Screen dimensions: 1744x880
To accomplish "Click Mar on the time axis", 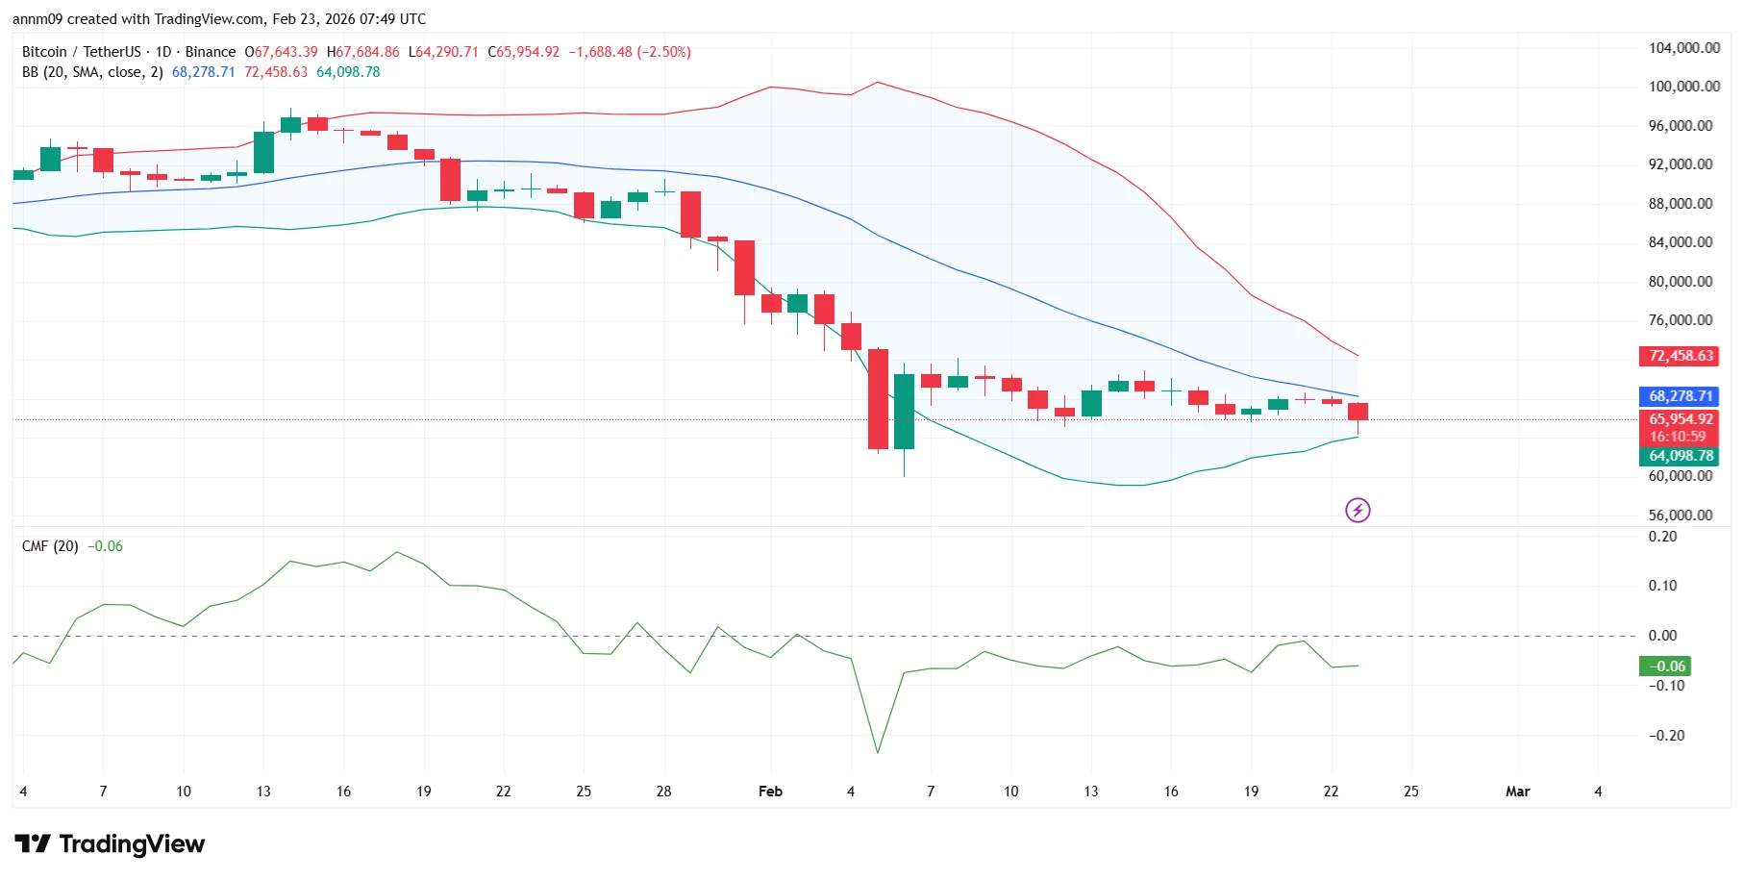I will pyautogui.click(x=1517, y=791).
